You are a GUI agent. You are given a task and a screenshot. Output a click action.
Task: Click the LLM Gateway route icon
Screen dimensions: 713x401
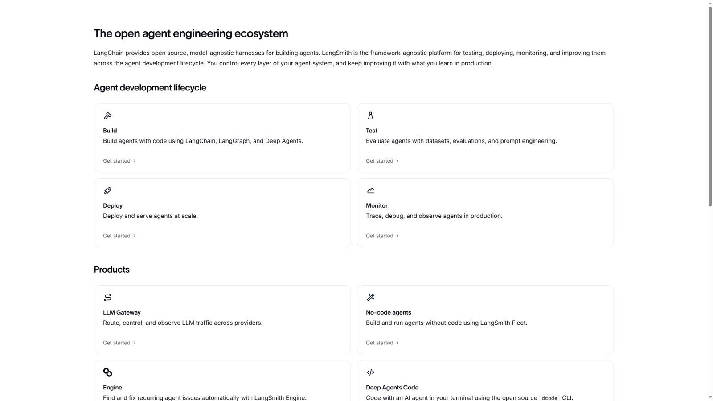coord(107,298)
